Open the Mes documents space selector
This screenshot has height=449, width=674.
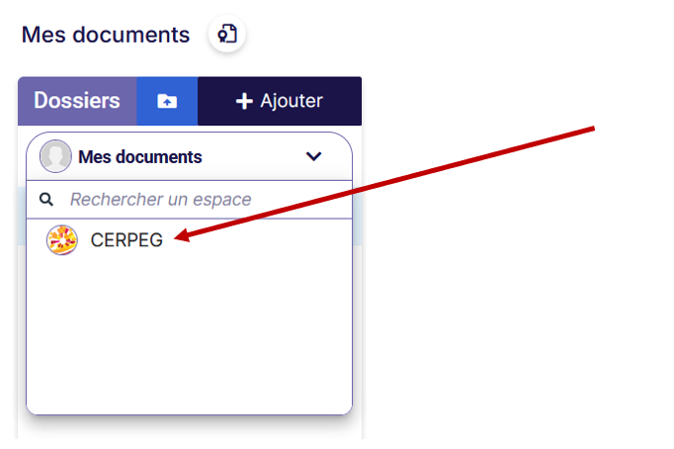coord(189,156)
